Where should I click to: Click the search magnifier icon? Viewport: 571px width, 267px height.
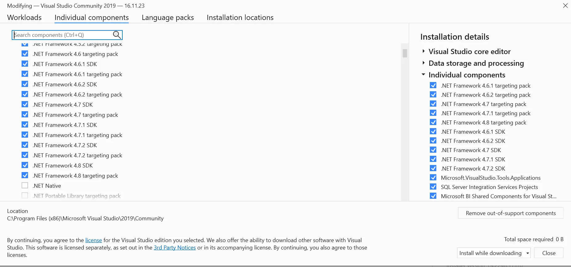pos(117,35)
